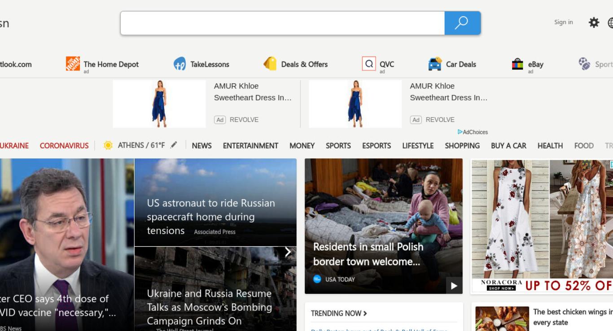The width and height of the screenshot is (613, 331).
Task: Open Ukraine and Russia Resume Talks story
Action: coord(210,307)
